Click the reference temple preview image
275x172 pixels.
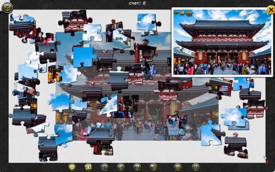point(222,42)
